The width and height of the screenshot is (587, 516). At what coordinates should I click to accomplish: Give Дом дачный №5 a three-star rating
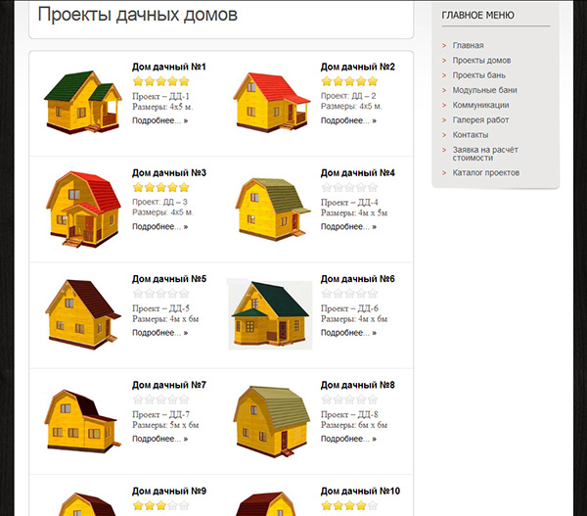(x=161, y=294)
